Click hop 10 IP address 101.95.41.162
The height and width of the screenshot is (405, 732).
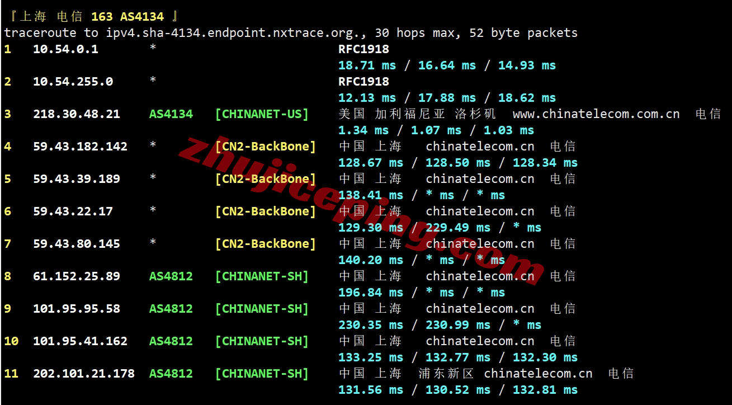point(80,341)
